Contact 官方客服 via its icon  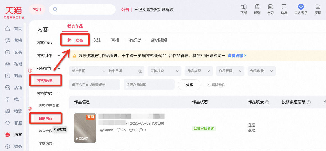click(301, 7)
